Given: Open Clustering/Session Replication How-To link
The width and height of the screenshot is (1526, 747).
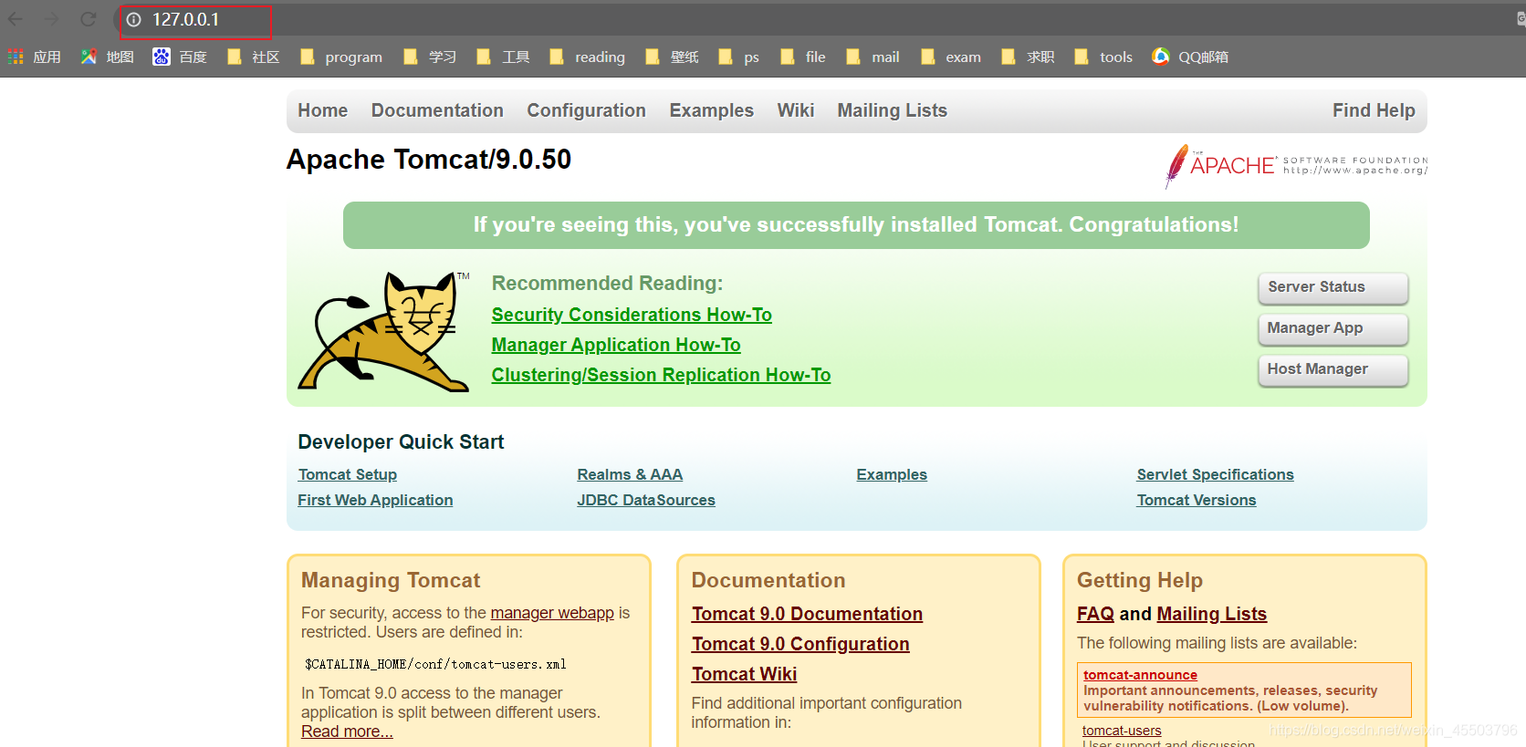Looking at the screenshot, I should [x=661, y=375].
